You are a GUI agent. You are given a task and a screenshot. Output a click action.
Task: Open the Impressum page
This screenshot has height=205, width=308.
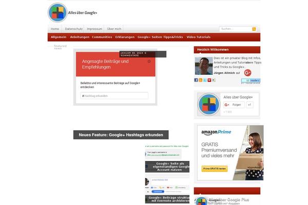pos(94,29)
